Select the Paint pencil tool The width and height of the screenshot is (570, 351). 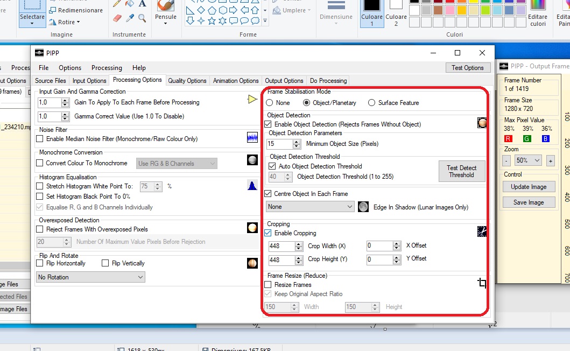click(117, 4)
